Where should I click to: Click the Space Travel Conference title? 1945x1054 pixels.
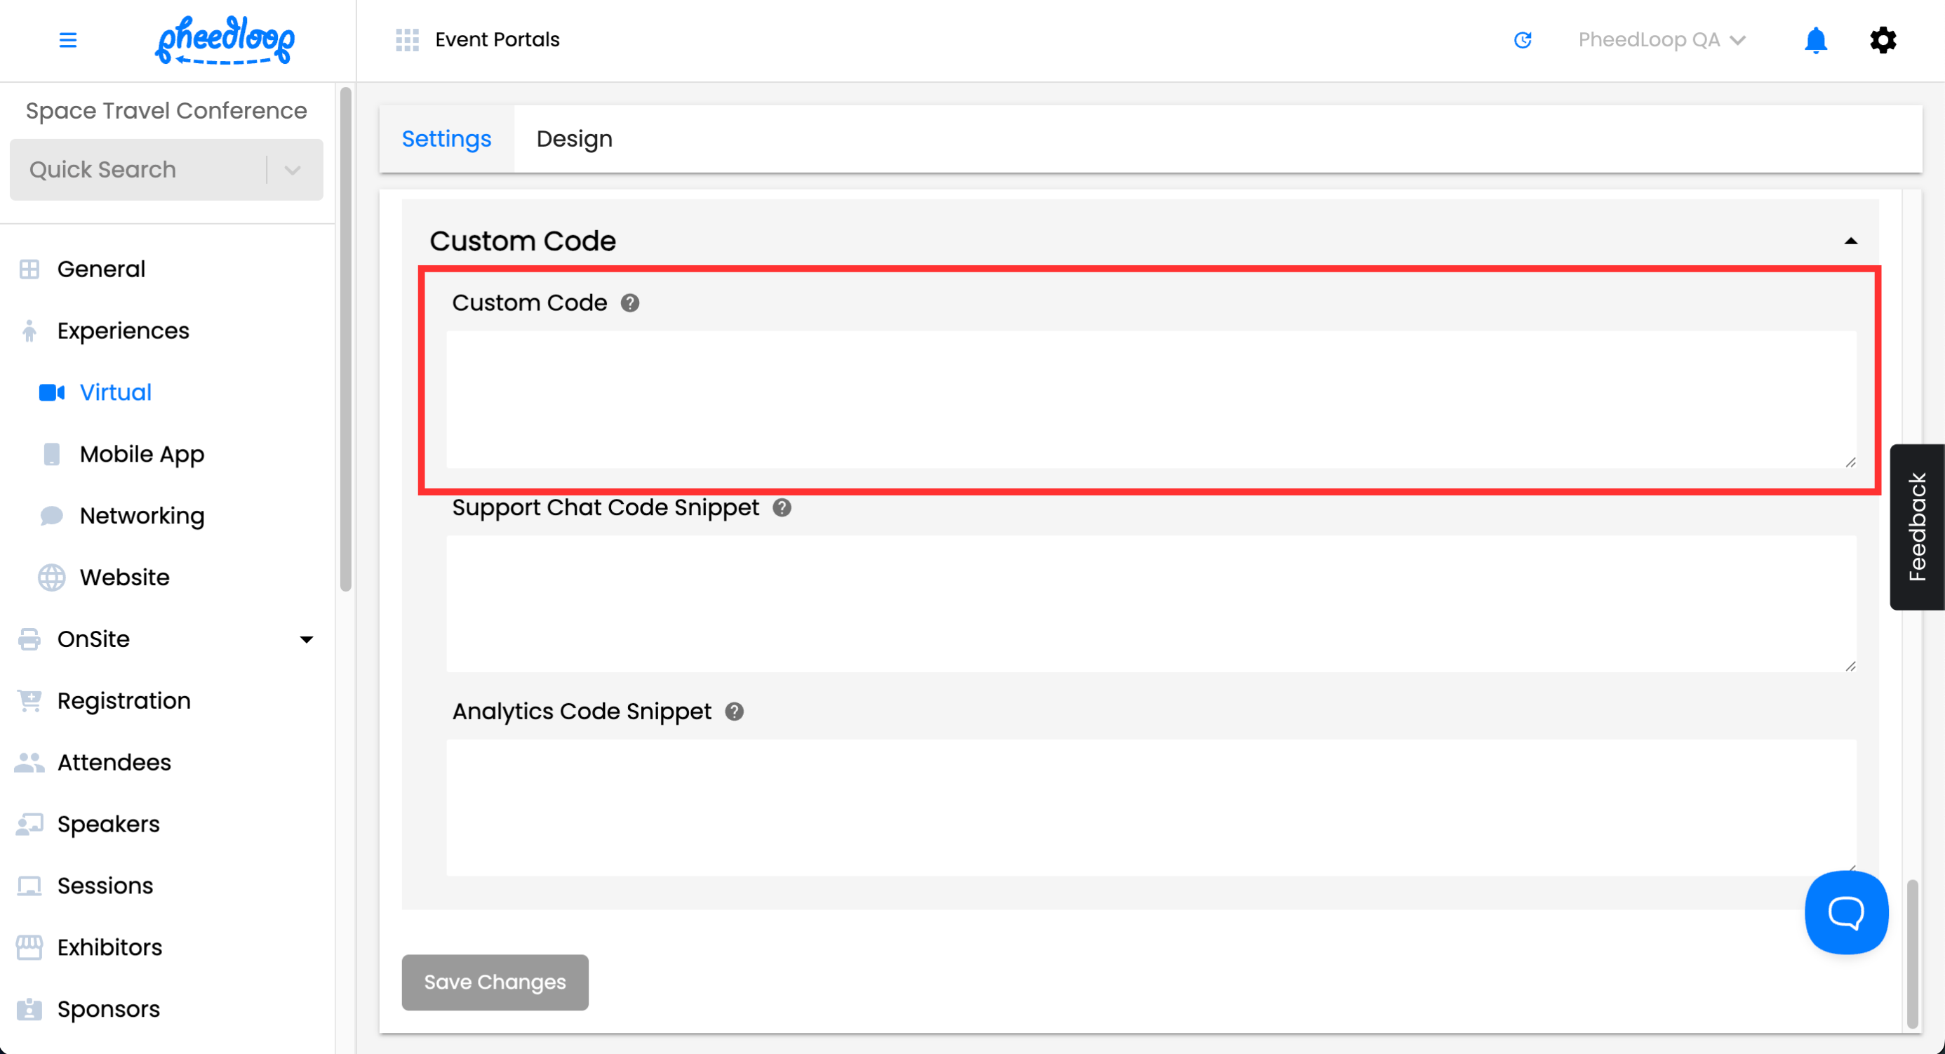click(166, 111)
